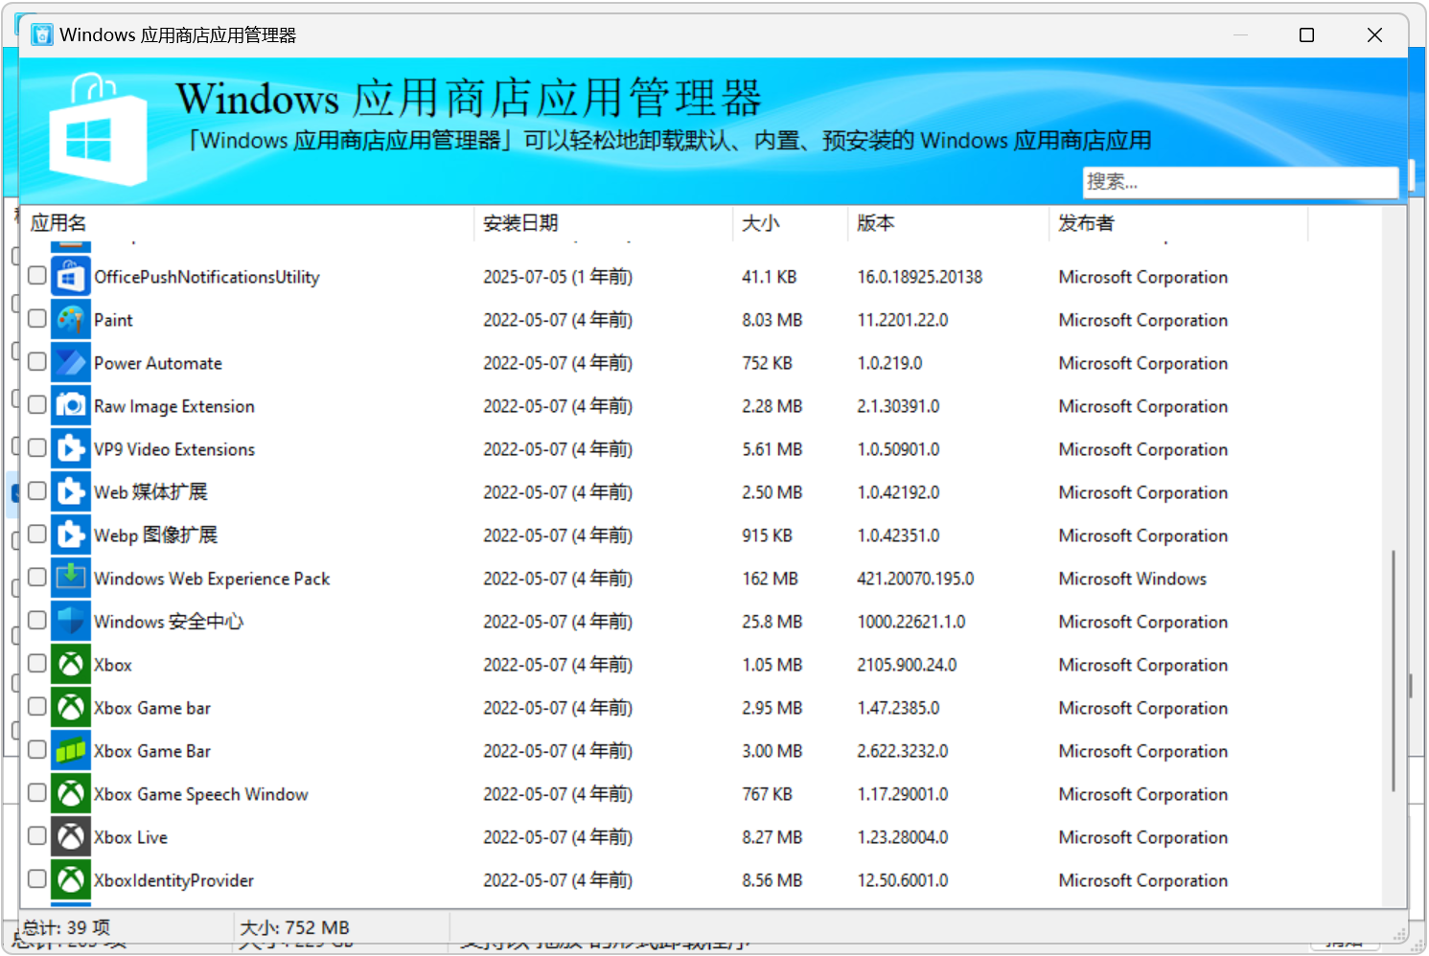Image resolution: width=1429 pixels, height=956 pixels.
Task: Click the Xbox Game Bar icon, version 2.622.3232.0
Action: 71,751
